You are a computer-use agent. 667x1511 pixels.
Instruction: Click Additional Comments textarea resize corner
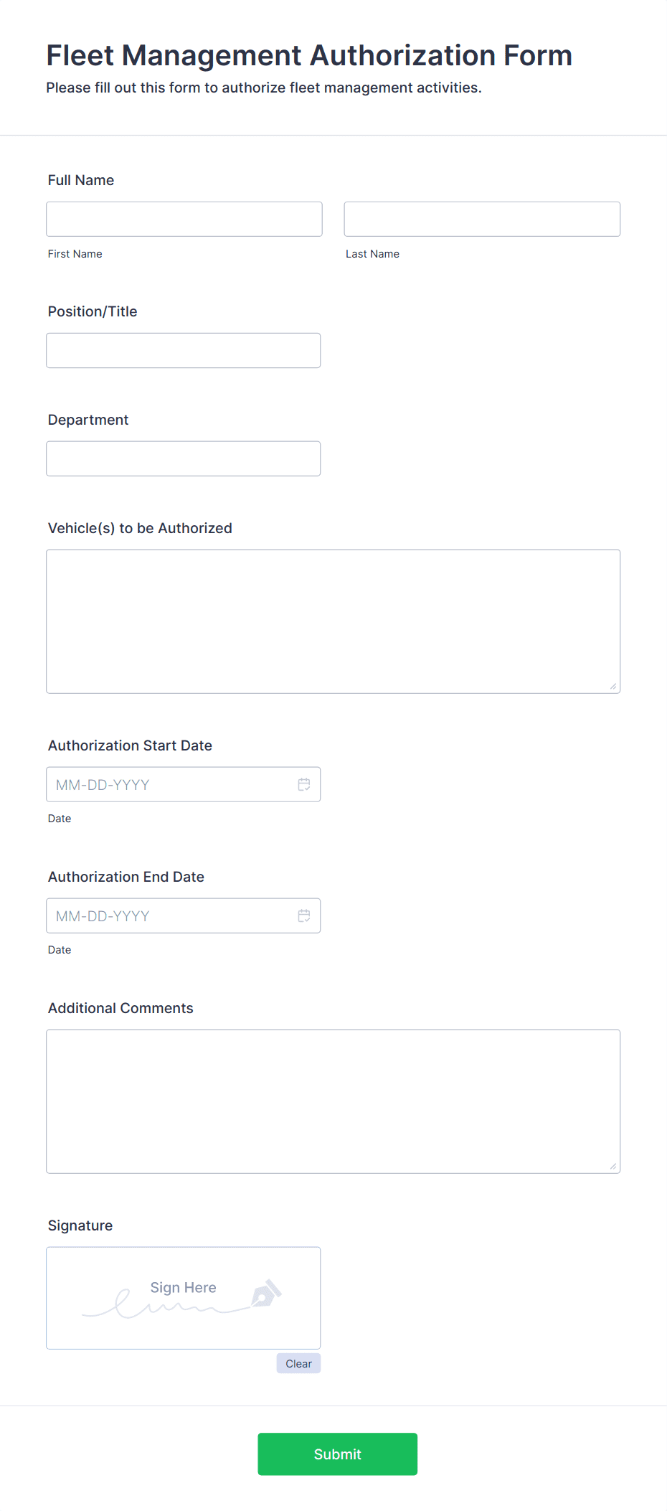click(x=613, y=1166)
